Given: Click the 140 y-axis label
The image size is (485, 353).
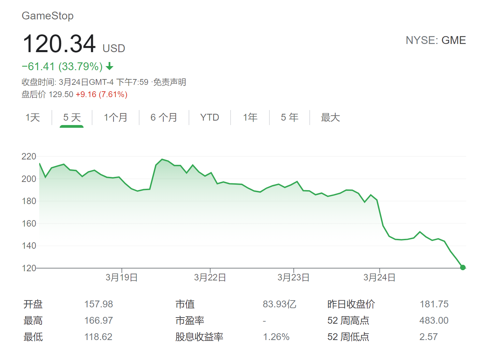Looking at the screenshot, I should click(x=29, y=246).
